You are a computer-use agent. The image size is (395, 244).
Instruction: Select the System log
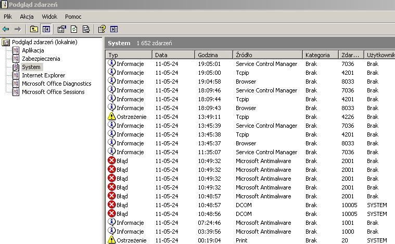31,67
